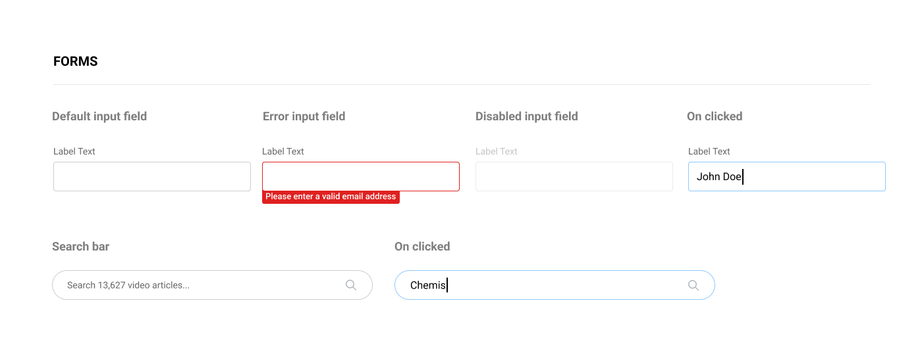Click the 'Search bar' section heading
The width and height of the screenshot is (922, 357).
81,247
